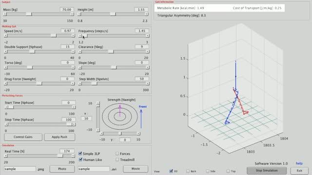Click the Mass slider right arrow
Screen dimensions: 312x175
[72, 14]
